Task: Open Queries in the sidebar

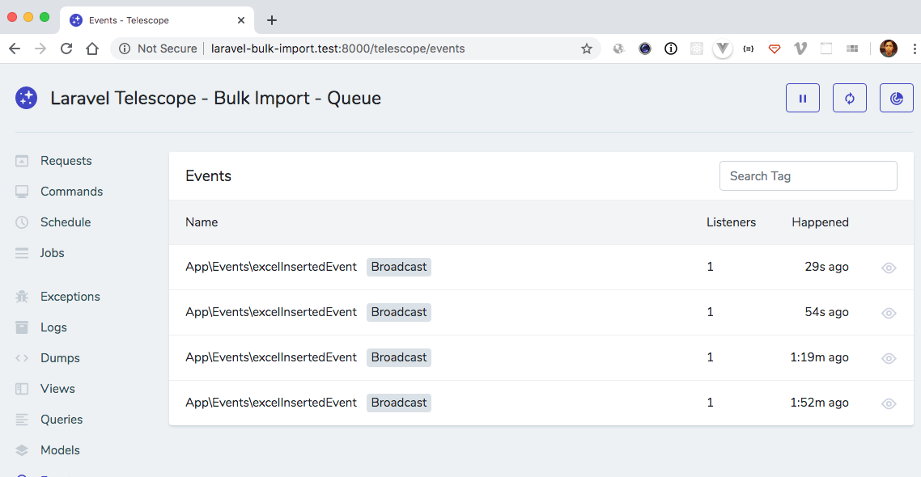Action: [x=62, y=420]
